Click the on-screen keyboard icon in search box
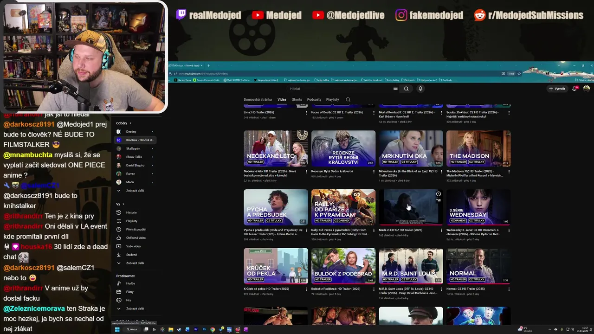The height and width of the screenshot is (334, 594). click(x=395, y=89)
